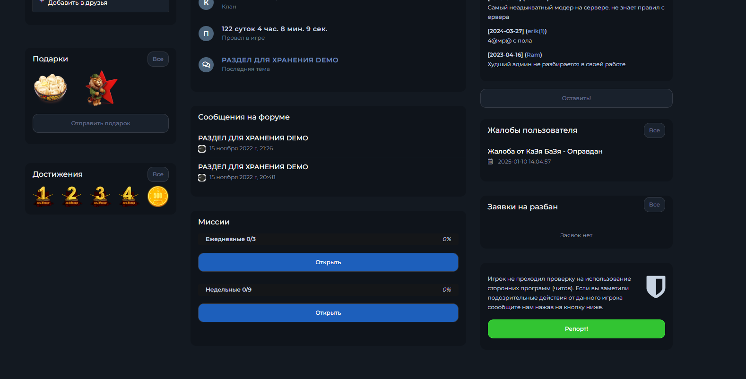This screenshot has width=746, height=379.
Task: Select the number 4 achievement medal
Action: point(129,196)
